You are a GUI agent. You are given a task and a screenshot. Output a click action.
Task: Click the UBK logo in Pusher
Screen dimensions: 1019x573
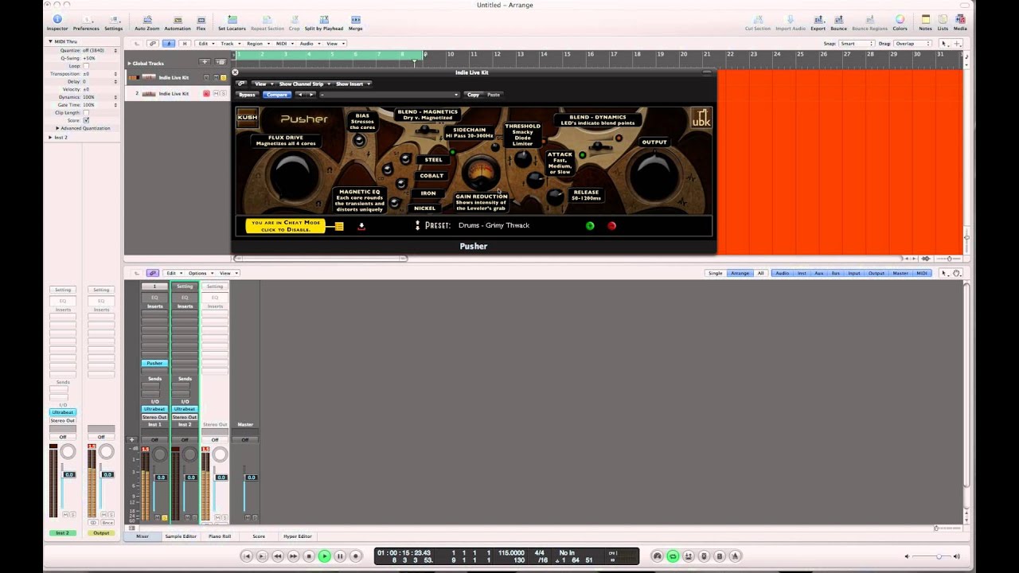point(701,118)
